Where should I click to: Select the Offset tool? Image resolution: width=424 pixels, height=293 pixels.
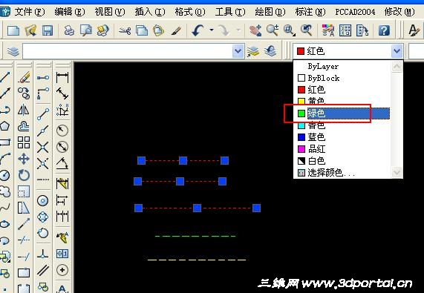pos(24,126)
